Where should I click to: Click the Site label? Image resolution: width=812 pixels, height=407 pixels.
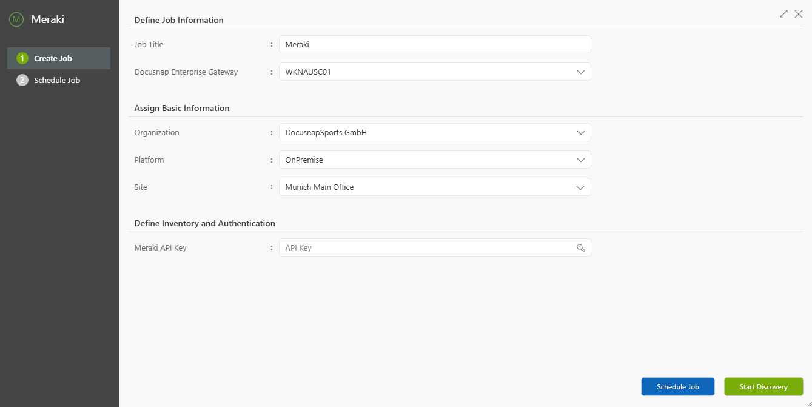[141, 187]
